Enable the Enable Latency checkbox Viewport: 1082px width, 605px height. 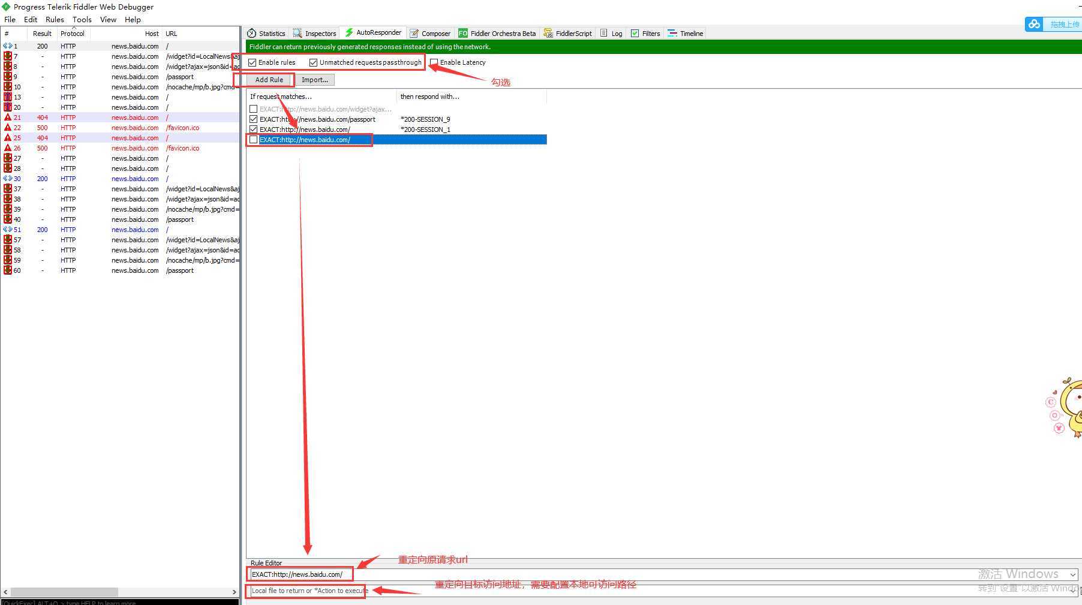434,62
